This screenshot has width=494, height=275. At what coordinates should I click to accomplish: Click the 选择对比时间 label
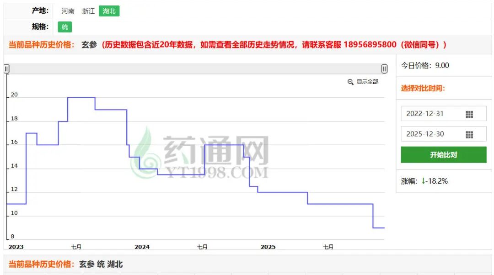423,89
